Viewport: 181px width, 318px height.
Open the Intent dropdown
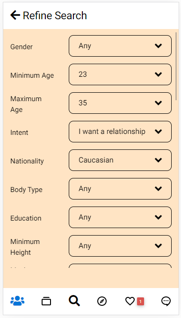(120, 132)
